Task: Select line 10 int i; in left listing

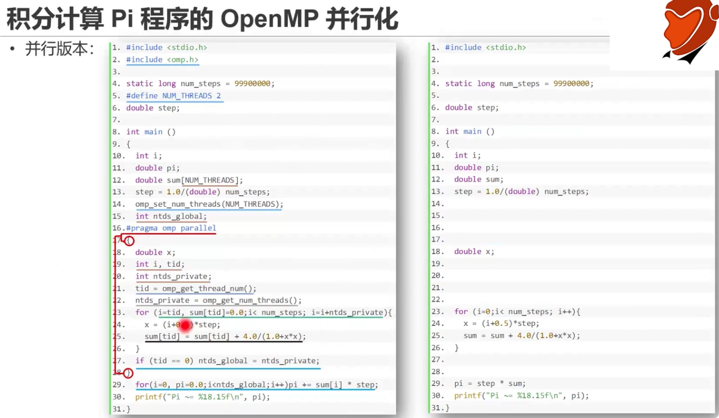Action: tap(149, 155)
